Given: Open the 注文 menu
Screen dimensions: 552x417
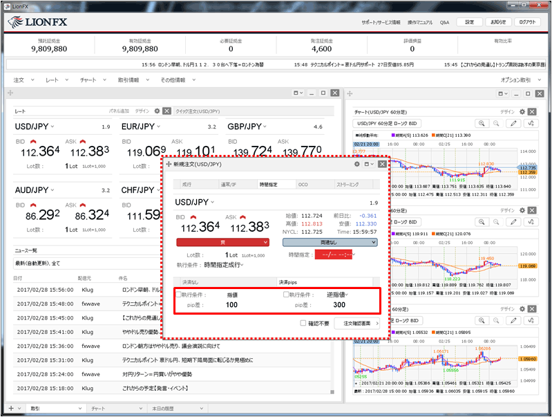Looking at the screenshot, I should [24, 80].
